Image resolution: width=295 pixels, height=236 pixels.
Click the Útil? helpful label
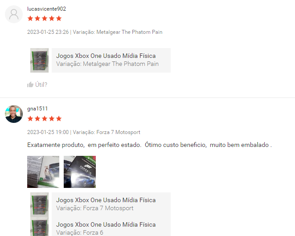click(41, 85)
